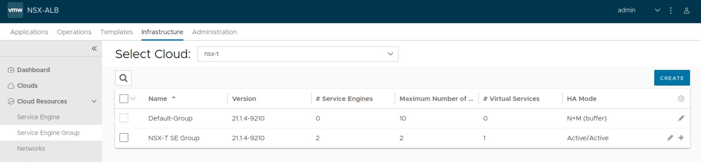Select the Default-Group row checkbox
Viewport: 701px width, 162px height.
pos(124,118)
